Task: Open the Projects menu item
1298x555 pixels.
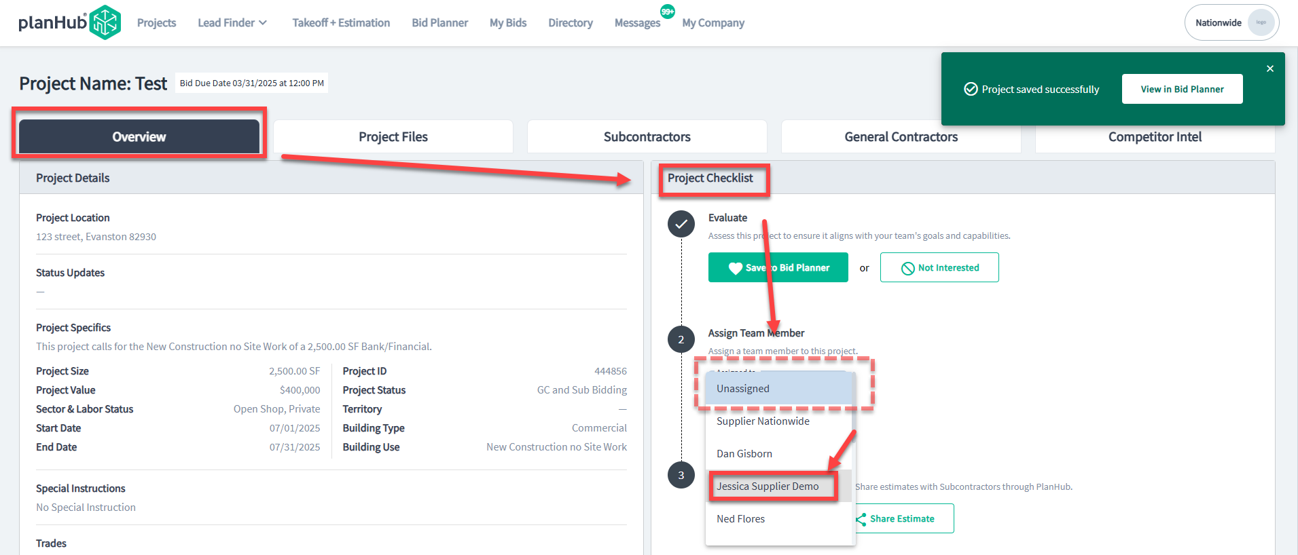Action: (x=156, y=22)
